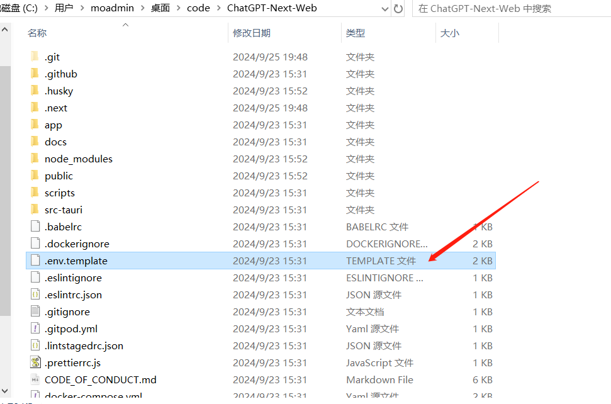Sort by 类型 column header
Image resolution: width=611 pixels, height=404 pixels.
click(x=356, y=33)
